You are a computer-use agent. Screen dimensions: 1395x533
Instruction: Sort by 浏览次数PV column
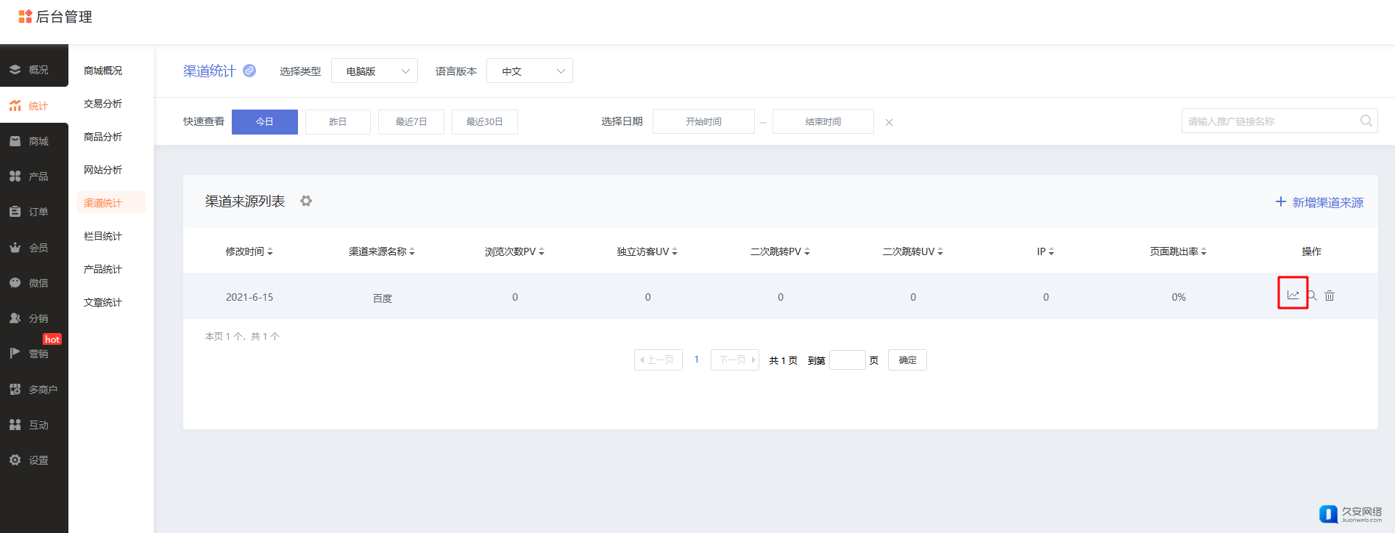pos(514,251)
